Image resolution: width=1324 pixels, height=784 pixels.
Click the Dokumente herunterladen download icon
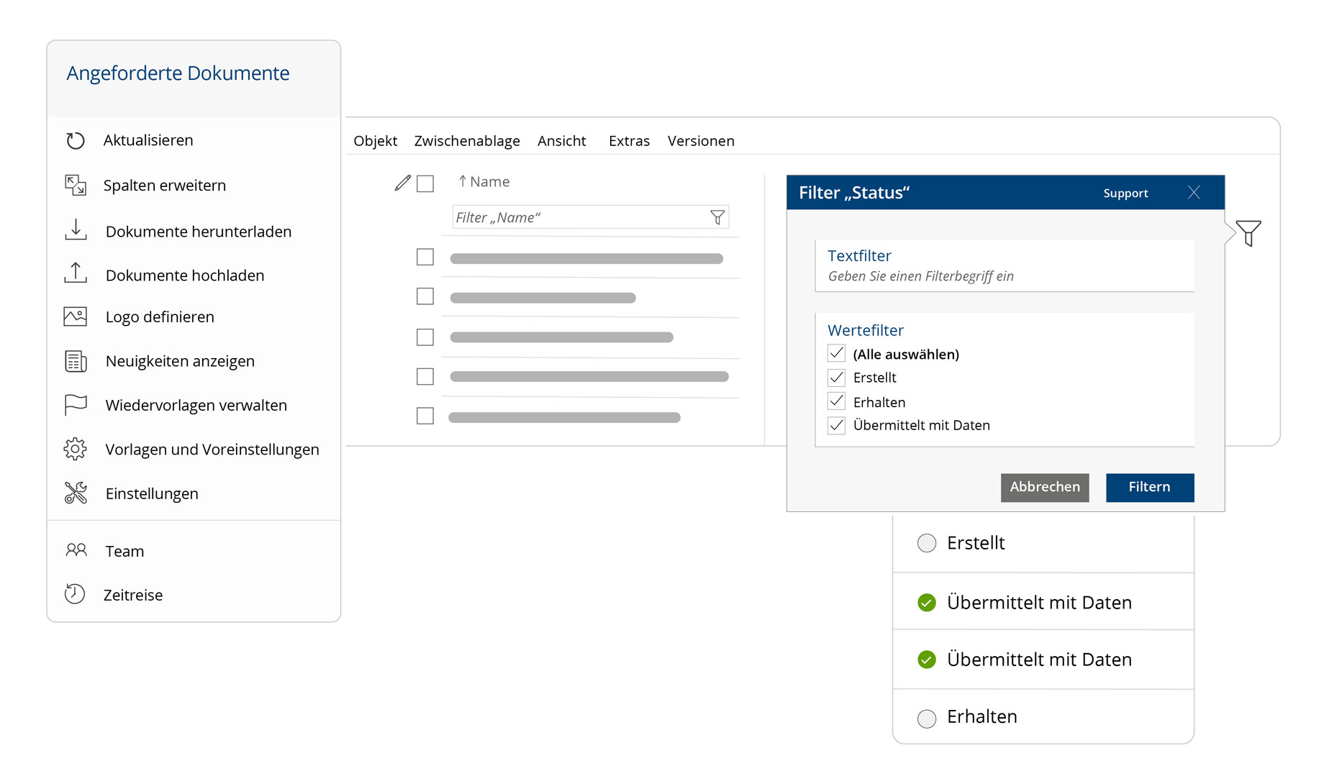tap(76, 230)
